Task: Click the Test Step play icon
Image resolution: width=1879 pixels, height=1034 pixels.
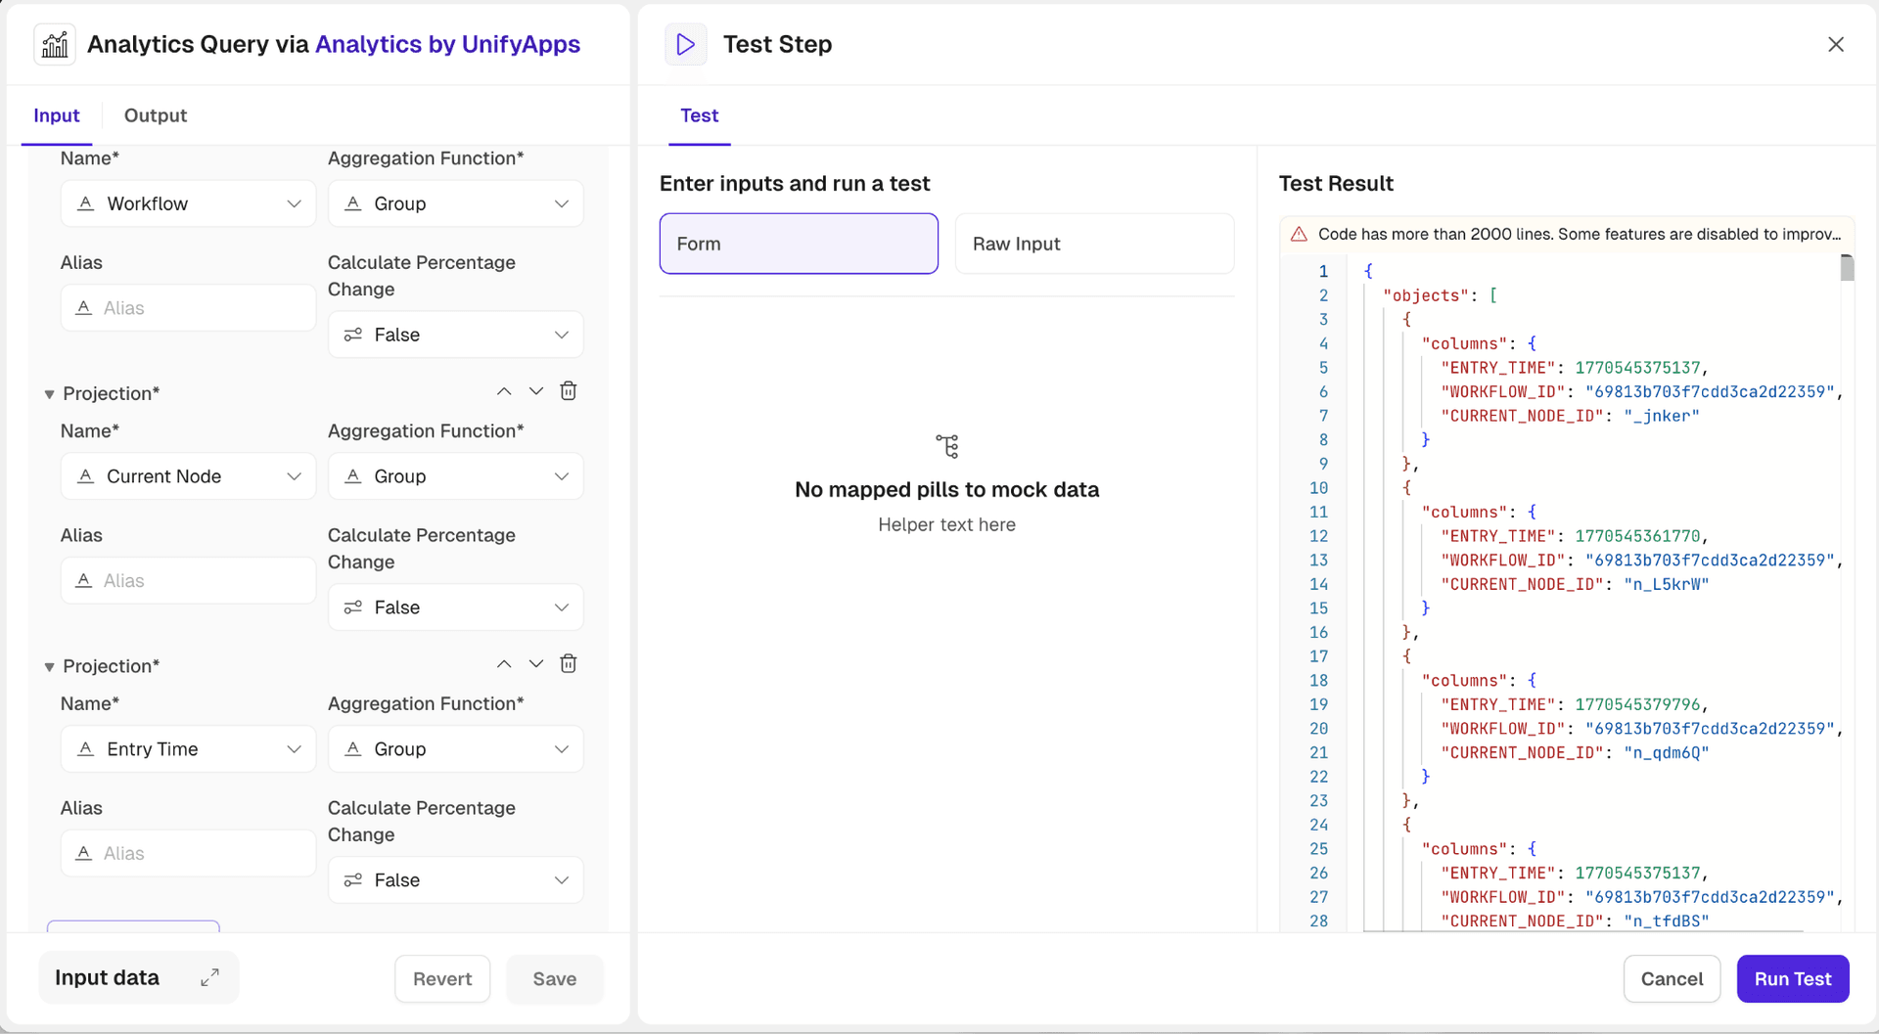Action: 685,45
